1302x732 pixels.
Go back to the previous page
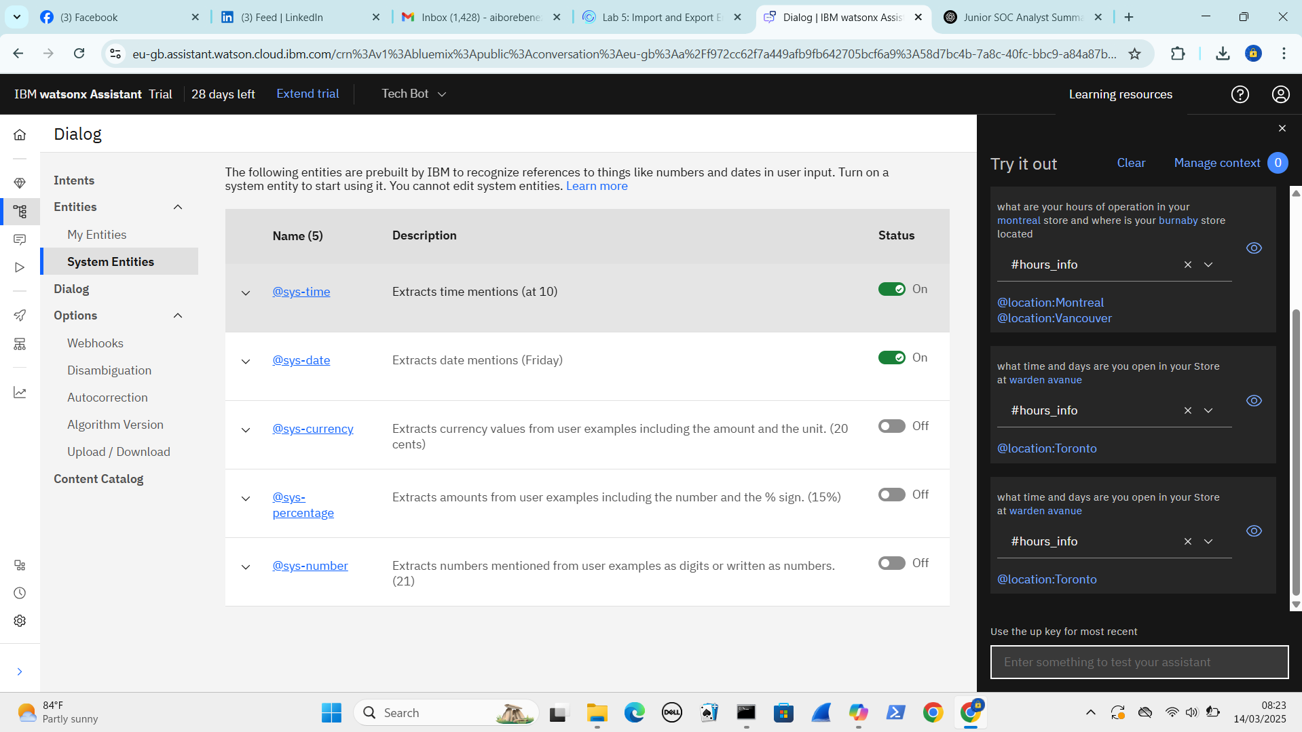point(18,54)
